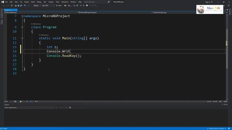
Task: Open the Edit menu
Action: [11, 2]
